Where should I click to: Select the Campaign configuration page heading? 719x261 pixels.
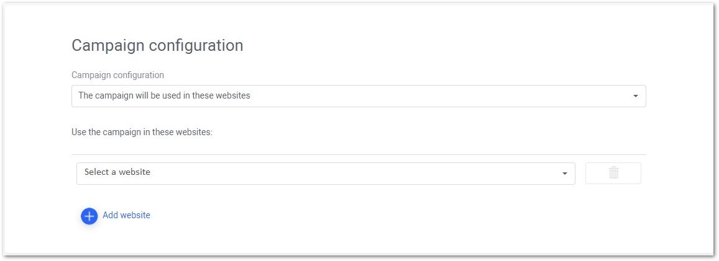point(157,45)
